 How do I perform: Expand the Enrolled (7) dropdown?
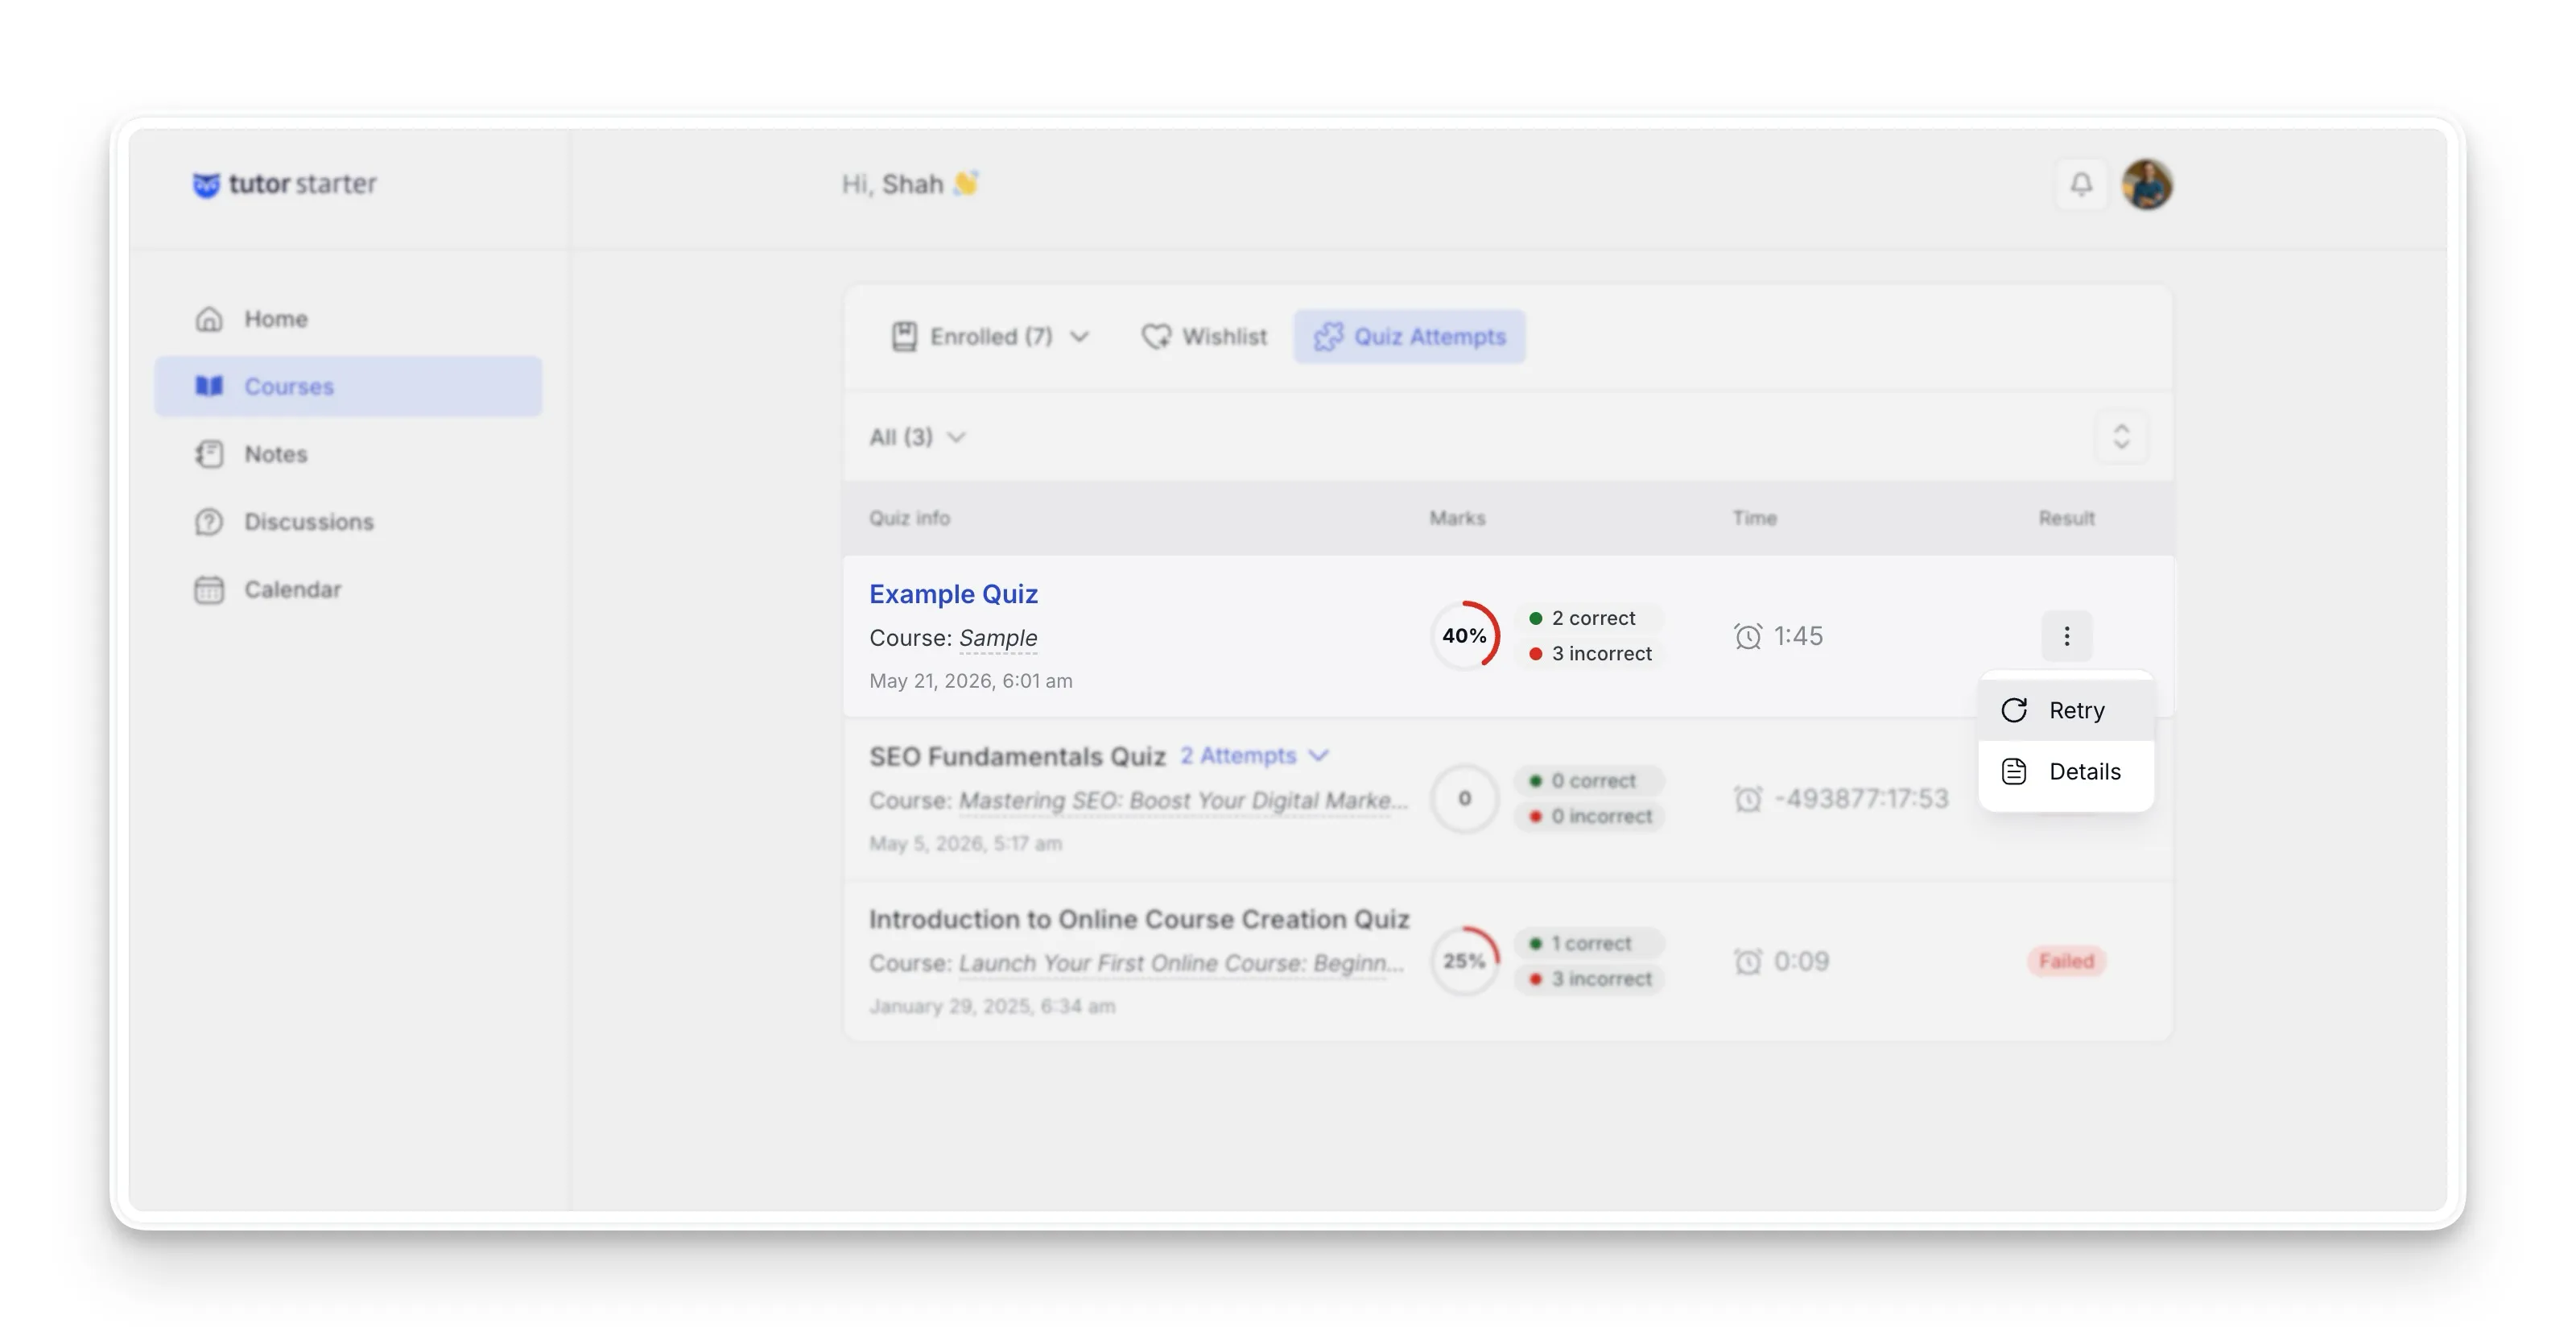point(990,336)
